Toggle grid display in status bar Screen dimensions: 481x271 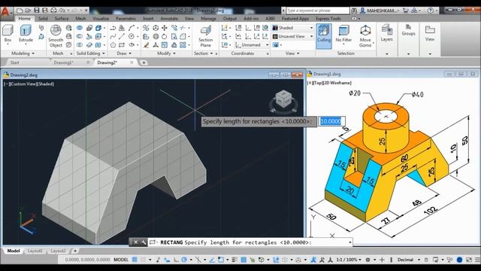point(135,260)
